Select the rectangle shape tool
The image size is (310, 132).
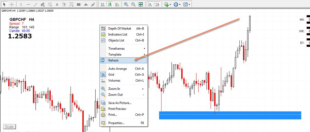point(79,4)
